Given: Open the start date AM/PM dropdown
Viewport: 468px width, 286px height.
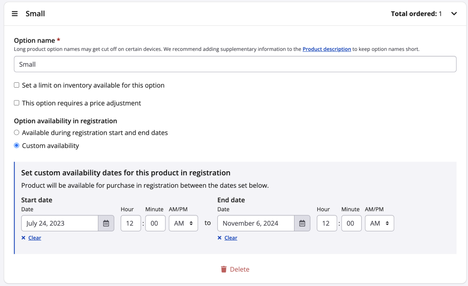Looking at the screenshot, I should tap(183, 223).
